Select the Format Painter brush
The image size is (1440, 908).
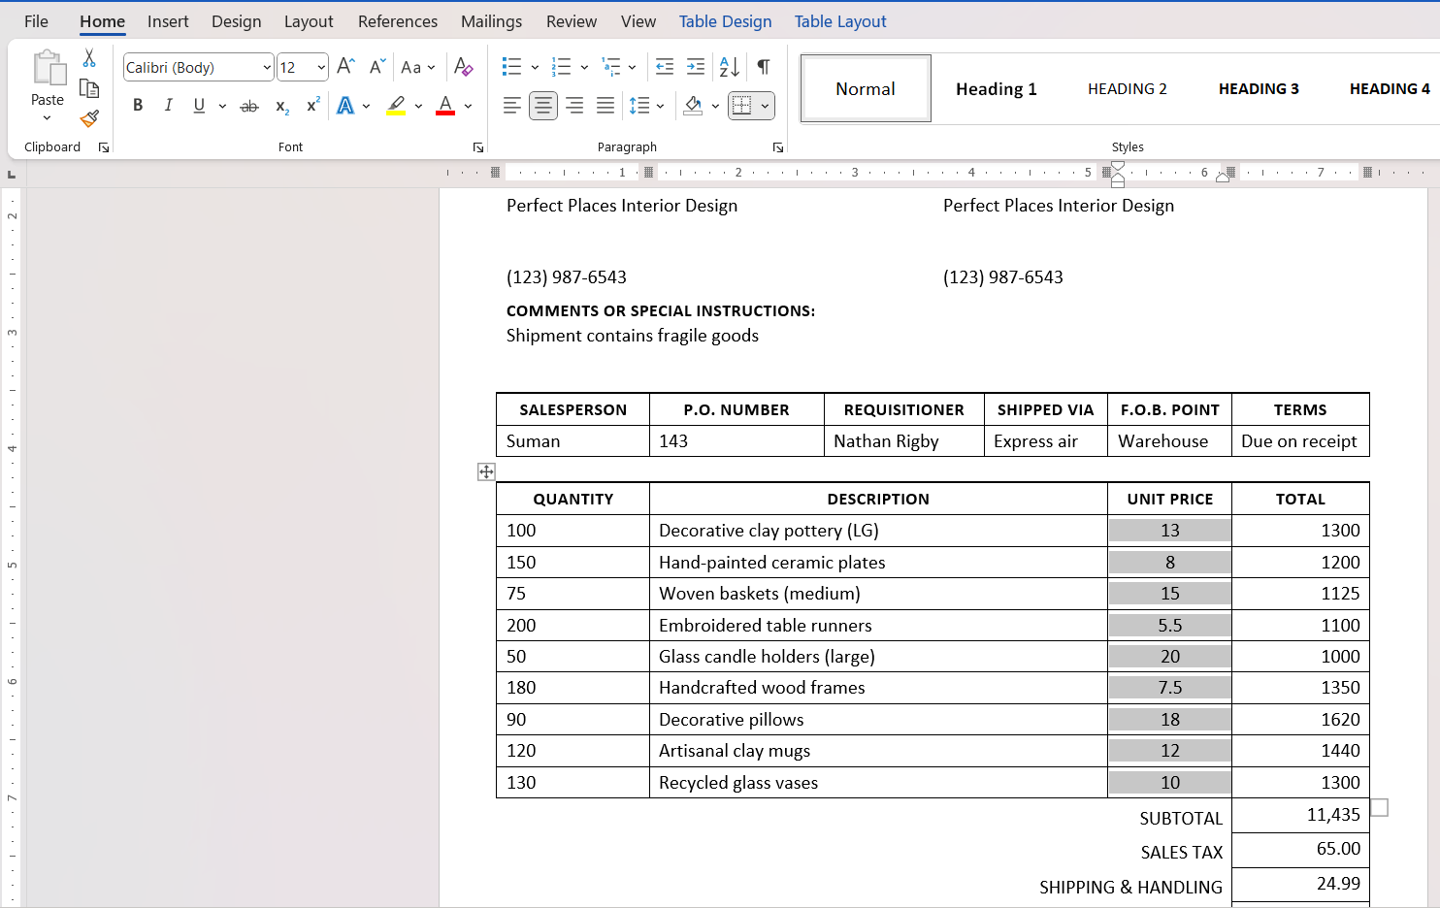(89, 118)
